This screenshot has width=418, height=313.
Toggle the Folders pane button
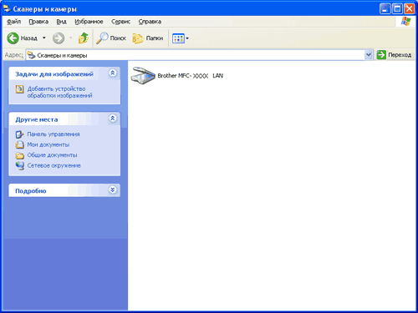pyautogui.click(x=148, y=38)
